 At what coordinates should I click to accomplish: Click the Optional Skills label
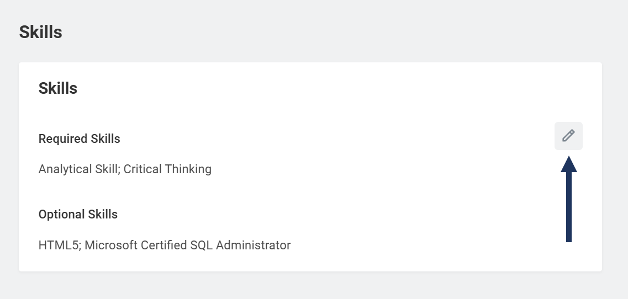click(78, 214)
